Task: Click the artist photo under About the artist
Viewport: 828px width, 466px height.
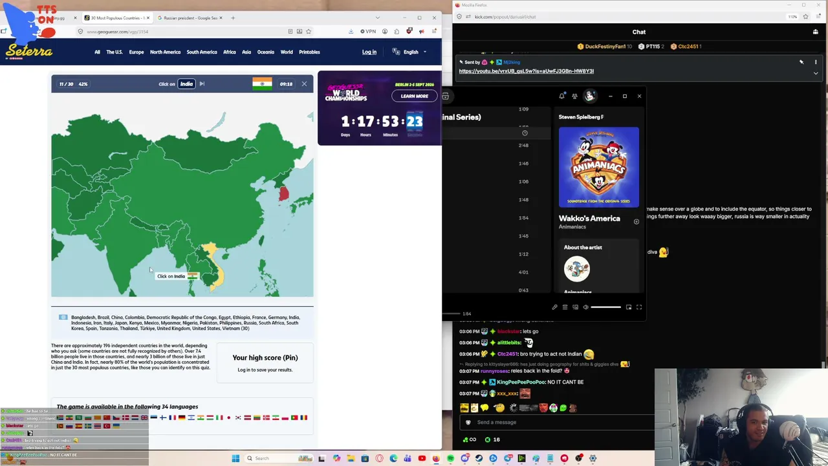Action: pos(577,269)
